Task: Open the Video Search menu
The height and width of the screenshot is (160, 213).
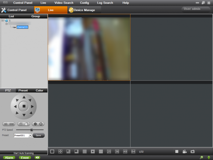Action: [64, 3]
